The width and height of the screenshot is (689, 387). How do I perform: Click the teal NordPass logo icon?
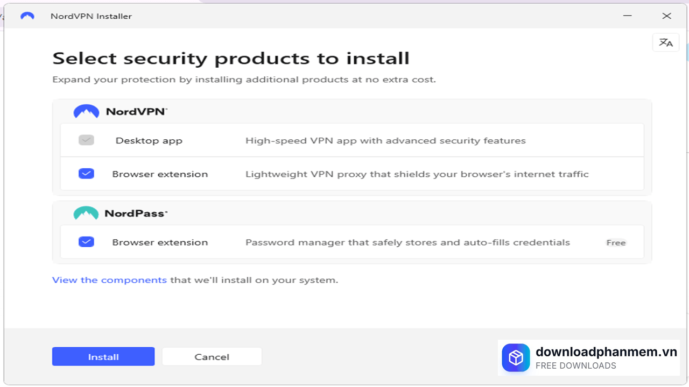[86, 213]
